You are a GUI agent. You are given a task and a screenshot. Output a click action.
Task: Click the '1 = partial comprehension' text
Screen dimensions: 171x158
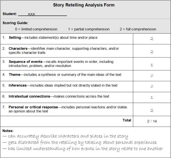89,29
